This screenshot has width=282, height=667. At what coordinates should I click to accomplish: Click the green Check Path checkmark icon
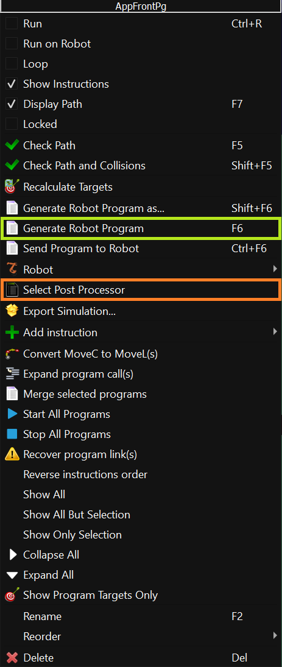click(x=12, y=146)
